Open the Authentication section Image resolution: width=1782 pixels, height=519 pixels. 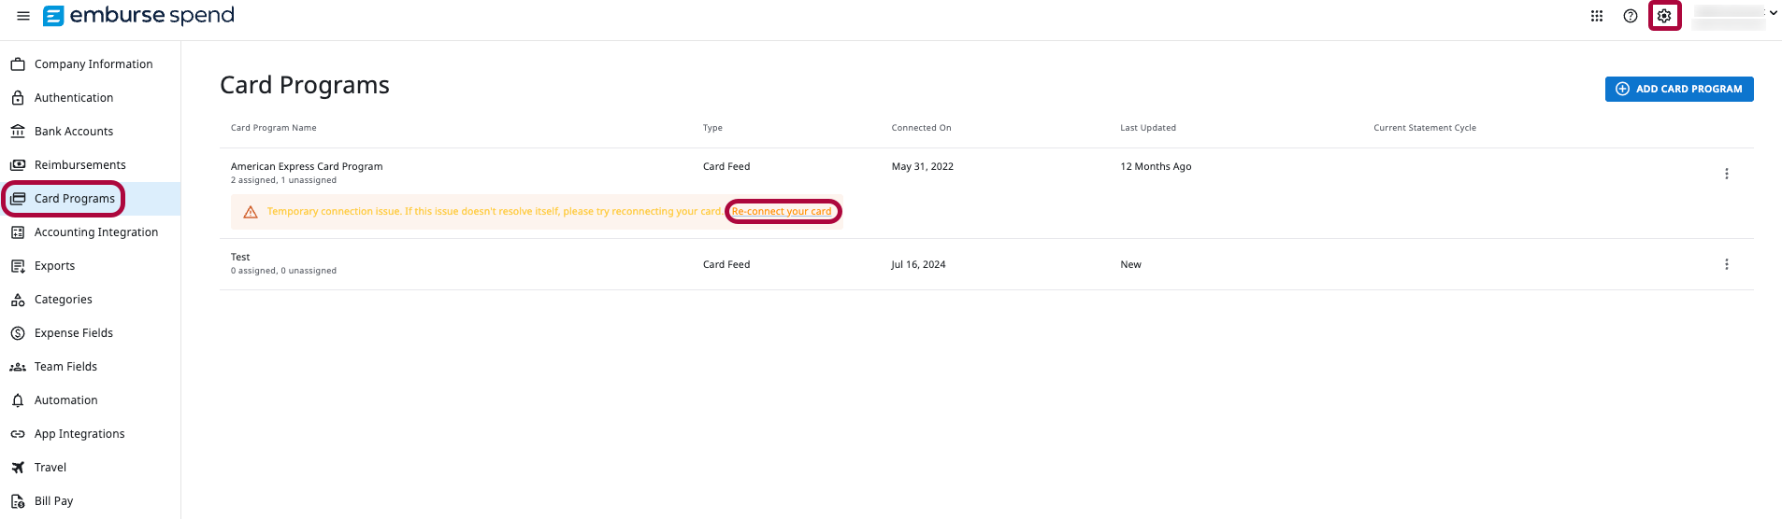click(x=73, y=98)
